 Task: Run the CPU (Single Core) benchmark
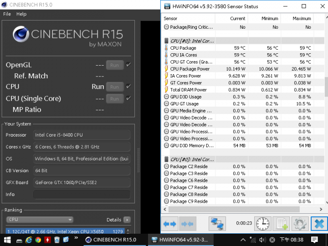[x=115, y=99]
